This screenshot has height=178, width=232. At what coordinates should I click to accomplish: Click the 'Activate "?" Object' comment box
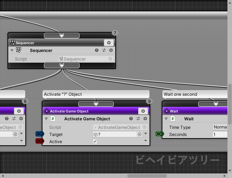pos(96,94)
